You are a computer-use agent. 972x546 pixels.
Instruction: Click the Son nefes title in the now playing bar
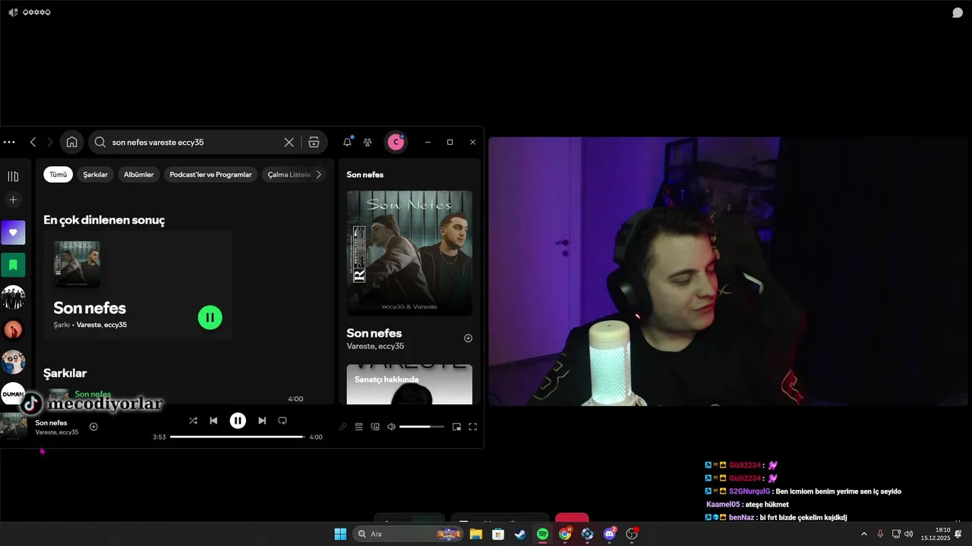click(51, 422)
